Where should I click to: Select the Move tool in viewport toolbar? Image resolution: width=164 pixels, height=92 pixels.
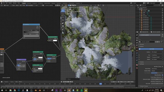(63, 17)
